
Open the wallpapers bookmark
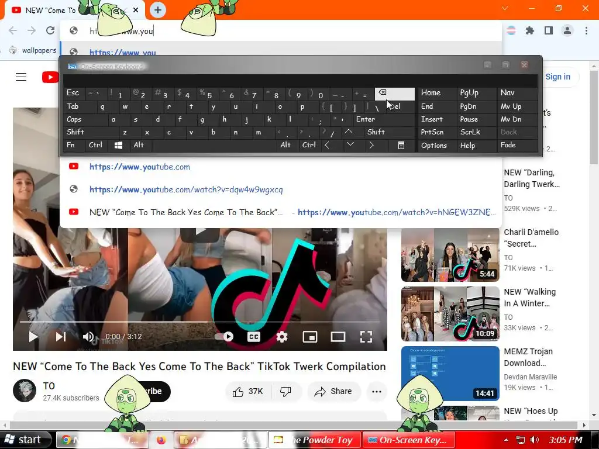(x=33, y=50)
